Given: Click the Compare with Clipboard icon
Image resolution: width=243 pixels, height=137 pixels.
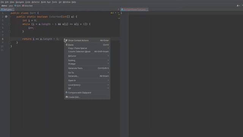Looking at the screenshot, I should point(67,92).
